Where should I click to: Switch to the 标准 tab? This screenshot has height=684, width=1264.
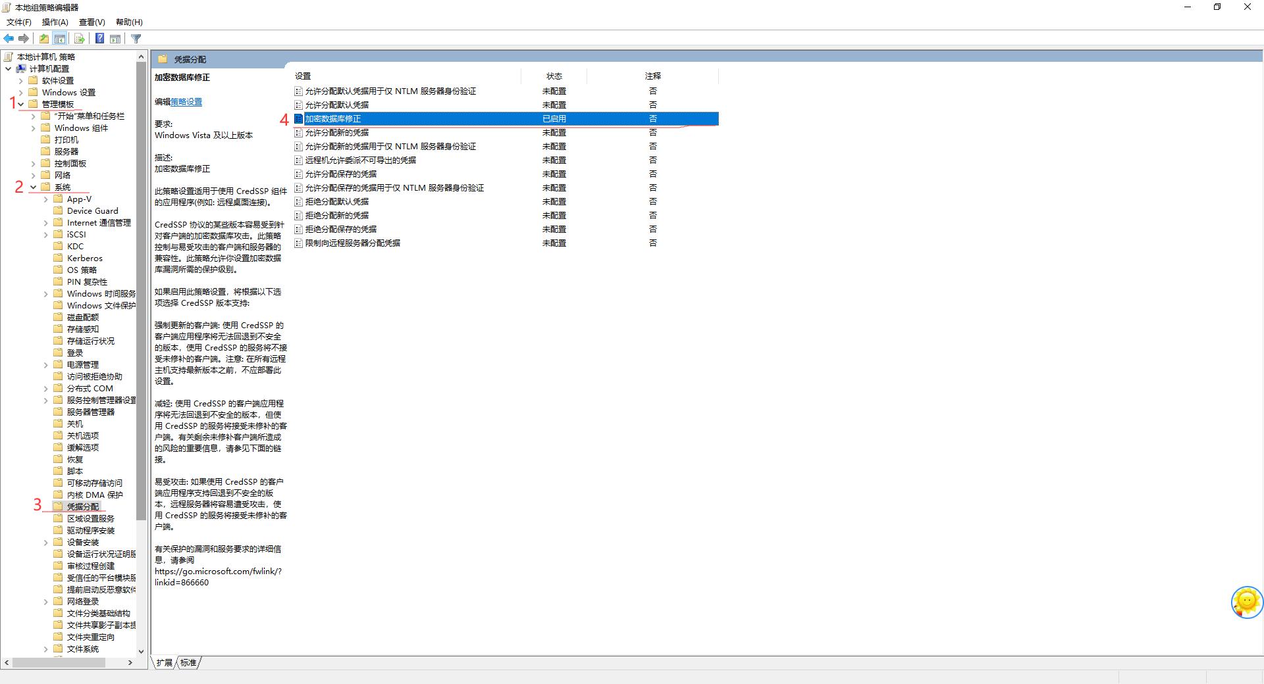(188, 662)
